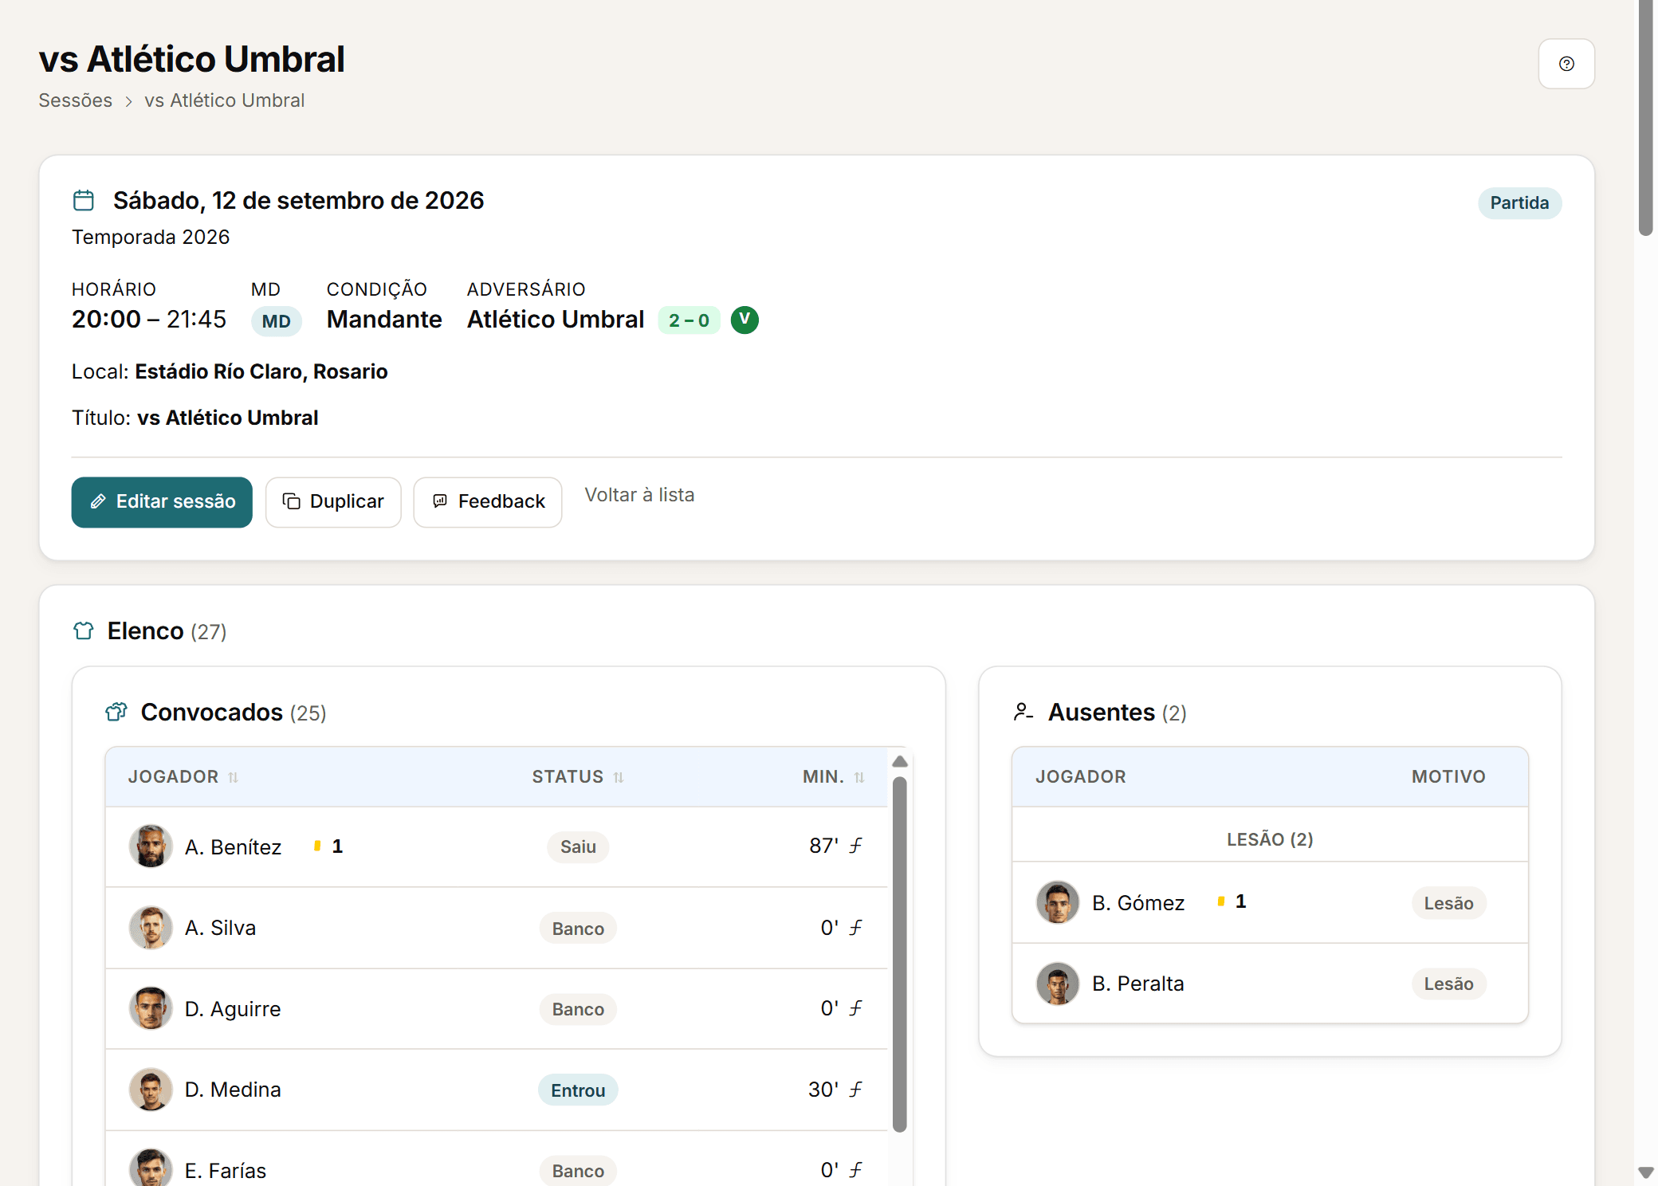Click the yellow card icon for A. Benítez

coord(317,846)
